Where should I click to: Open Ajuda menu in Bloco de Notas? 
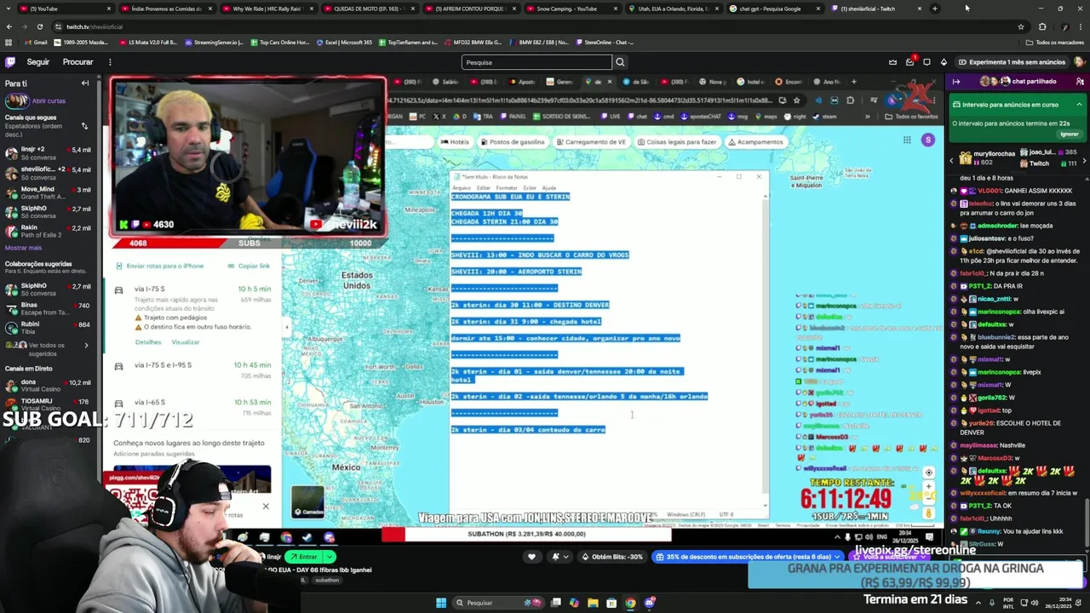pos(549,187)
